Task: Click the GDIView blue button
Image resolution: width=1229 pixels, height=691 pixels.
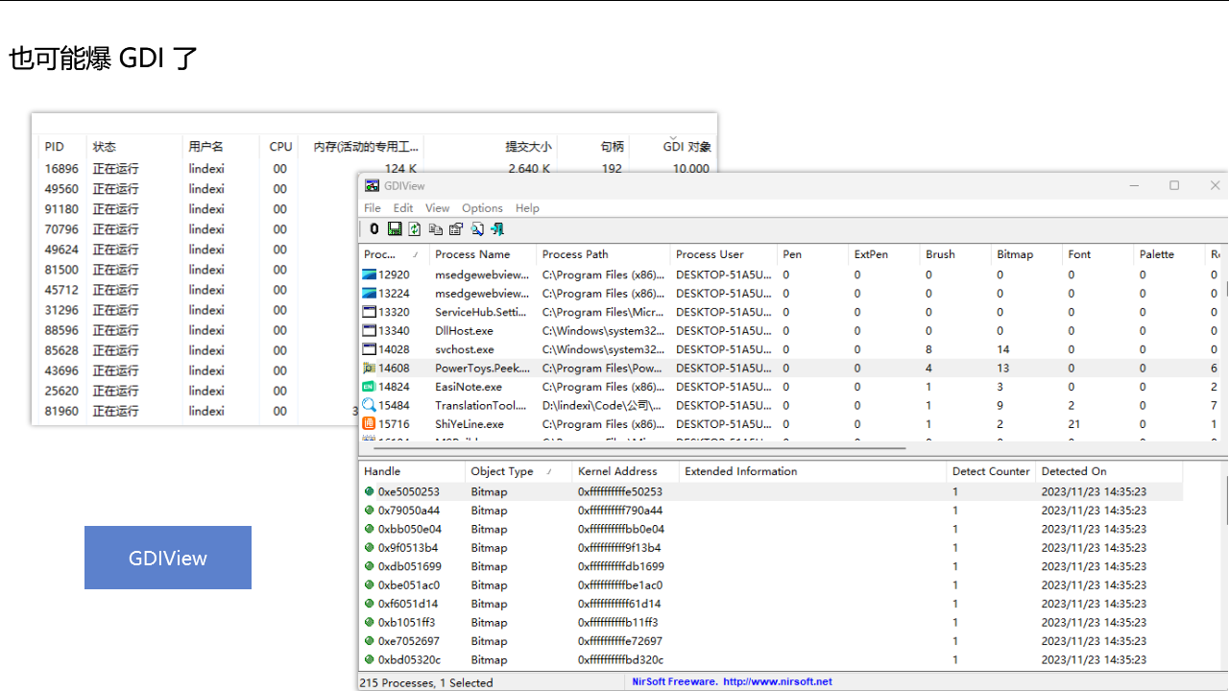Action: tap(168, 558)
